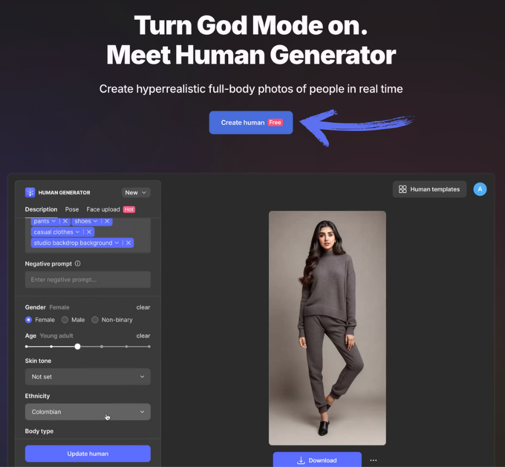505x467 pixels.
Task: Click the Create human button
Action: click(x=251, y=122)
